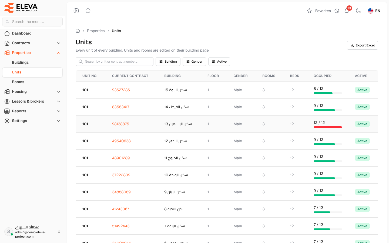Open the Active filter button

tap(219, 62)
